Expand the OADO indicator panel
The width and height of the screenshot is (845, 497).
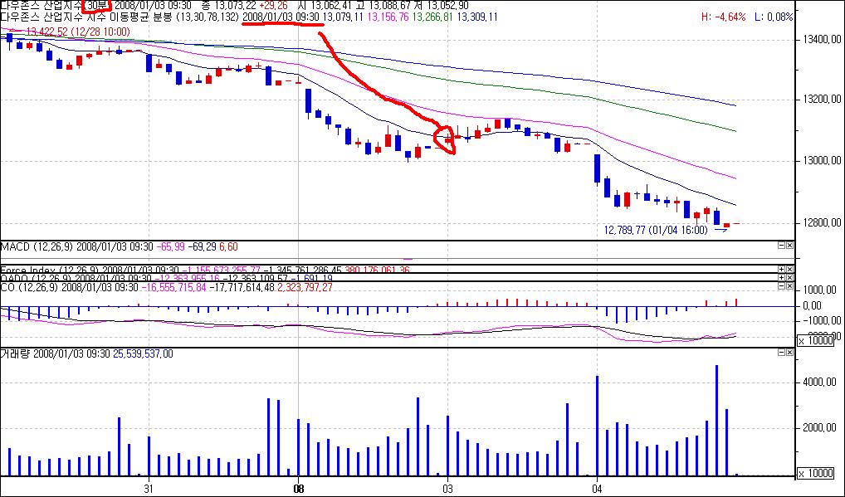click(x=781, y=278)
